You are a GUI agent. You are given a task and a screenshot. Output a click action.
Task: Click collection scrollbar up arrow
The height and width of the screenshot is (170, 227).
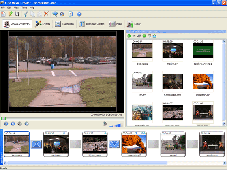[x=224, y=41]
